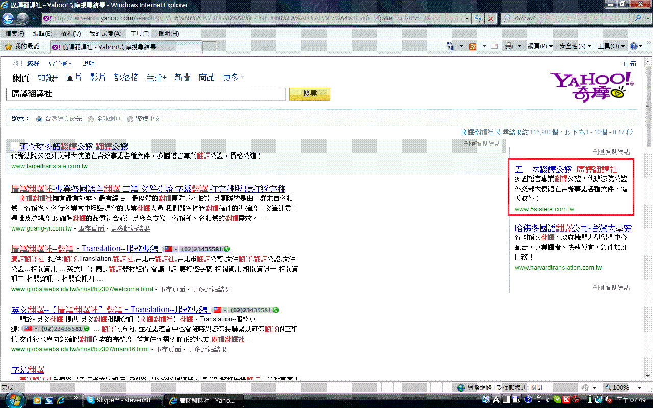
Task: Click the RSS feeds icon
Action: [473, 46]
